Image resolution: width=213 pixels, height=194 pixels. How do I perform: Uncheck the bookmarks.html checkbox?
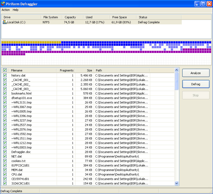pos(5,93)
